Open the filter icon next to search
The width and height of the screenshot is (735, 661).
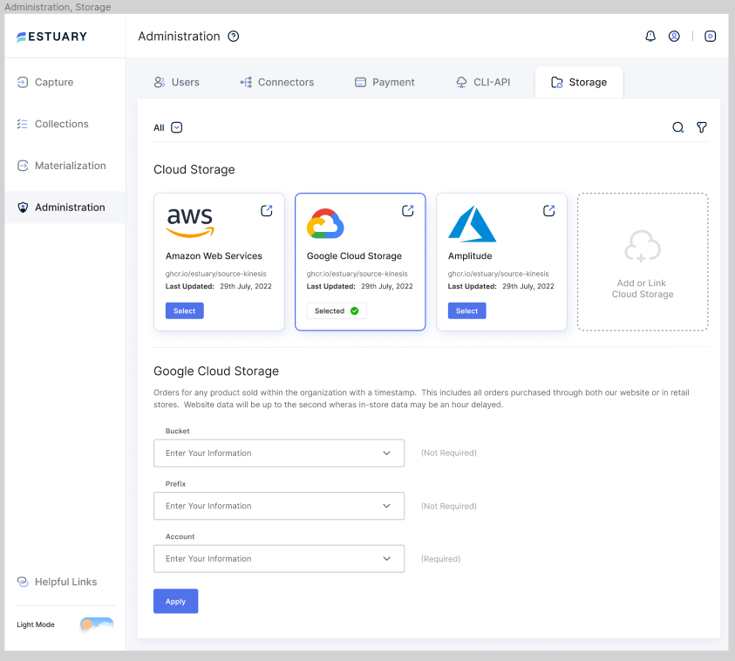click(x=701, y=127)
